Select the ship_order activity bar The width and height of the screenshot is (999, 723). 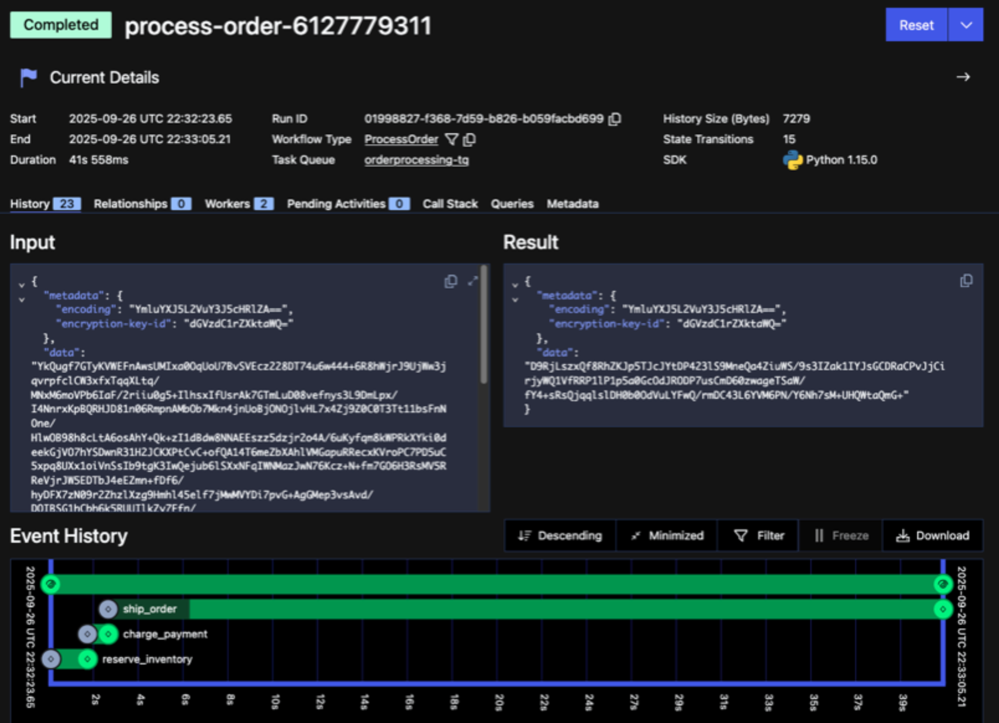150,610
